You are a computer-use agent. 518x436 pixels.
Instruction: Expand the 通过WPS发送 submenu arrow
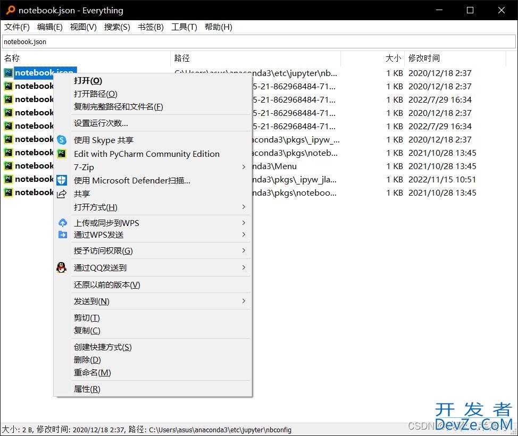pyautogui.click(x=244, y=235)
